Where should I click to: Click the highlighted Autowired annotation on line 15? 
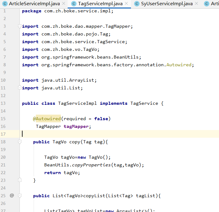[48, 119]
